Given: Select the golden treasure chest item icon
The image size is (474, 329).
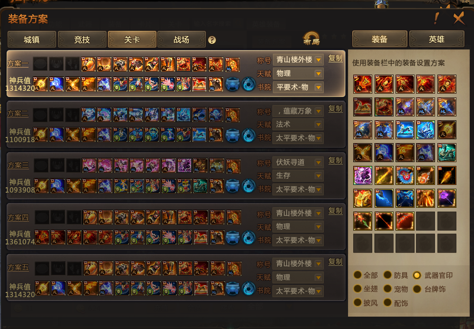Looking at the screenshot, I should [x=362, y=198].
